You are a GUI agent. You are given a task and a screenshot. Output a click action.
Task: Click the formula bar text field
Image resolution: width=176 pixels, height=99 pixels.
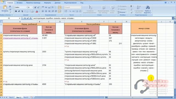coord(102,18)
